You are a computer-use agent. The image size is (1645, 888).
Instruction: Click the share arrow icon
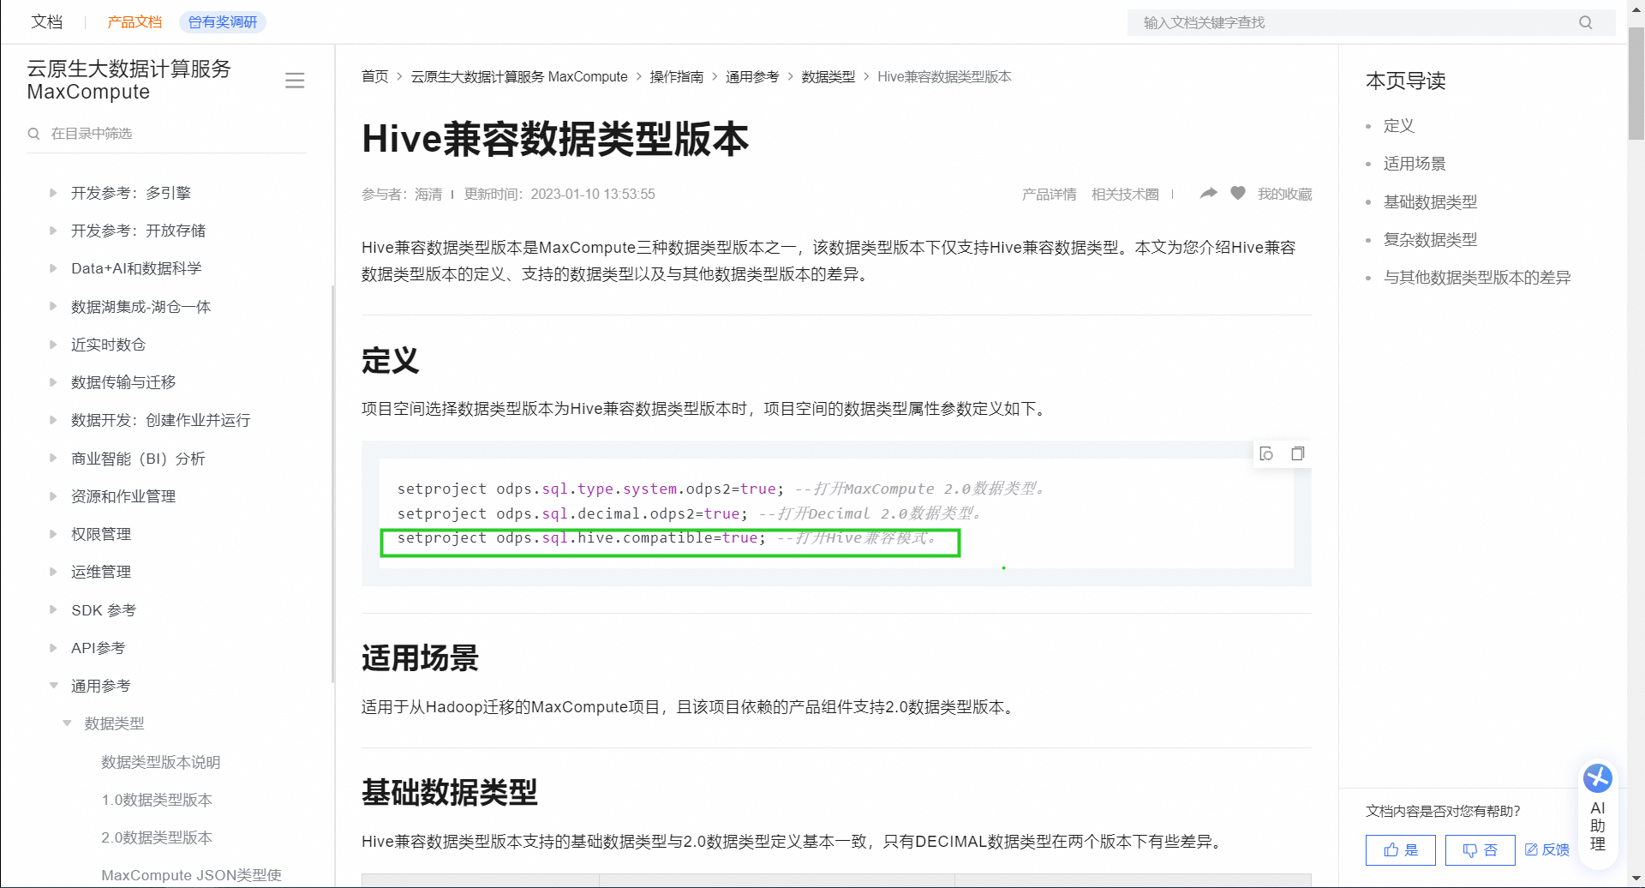(x=1208, y=194)
